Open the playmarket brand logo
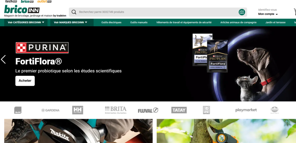296x143 pixels. pyautogui.click(x=246, y=110)
